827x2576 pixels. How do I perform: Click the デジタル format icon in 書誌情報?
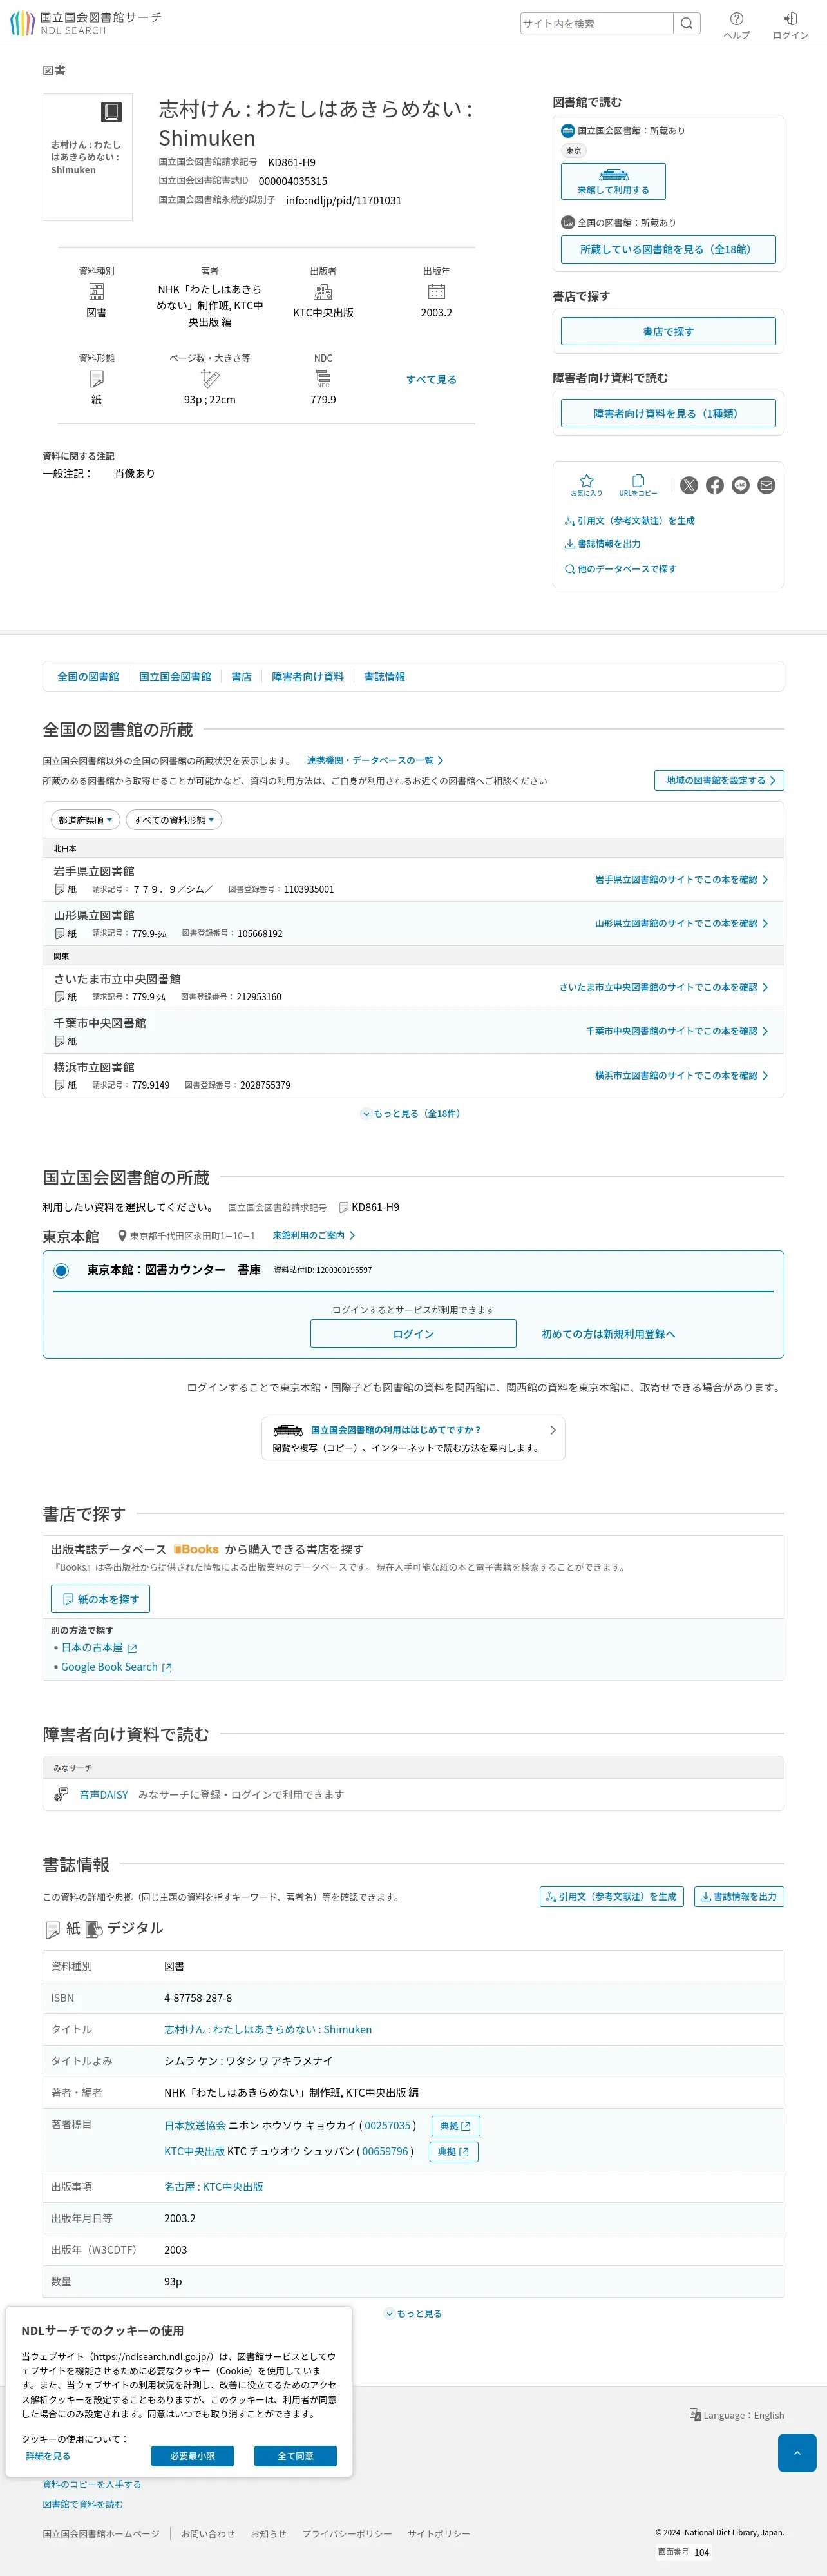click(95, 1929)
